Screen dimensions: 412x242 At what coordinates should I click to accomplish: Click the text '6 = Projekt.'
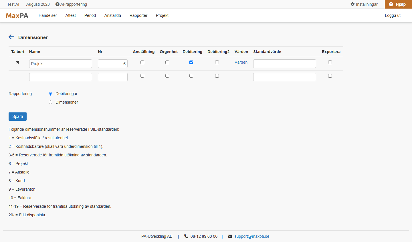pyautogui.click(x=19, y=164)
